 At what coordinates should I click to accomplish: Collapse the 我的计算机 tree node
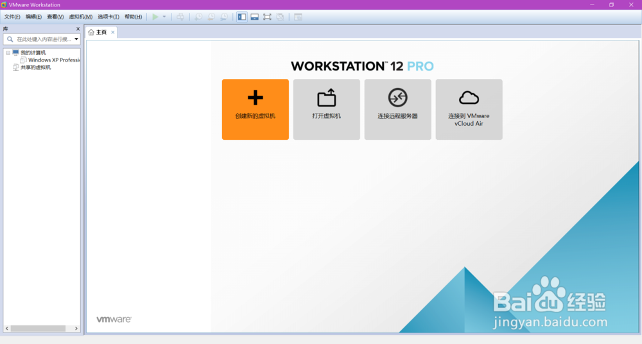pos(8,53)
